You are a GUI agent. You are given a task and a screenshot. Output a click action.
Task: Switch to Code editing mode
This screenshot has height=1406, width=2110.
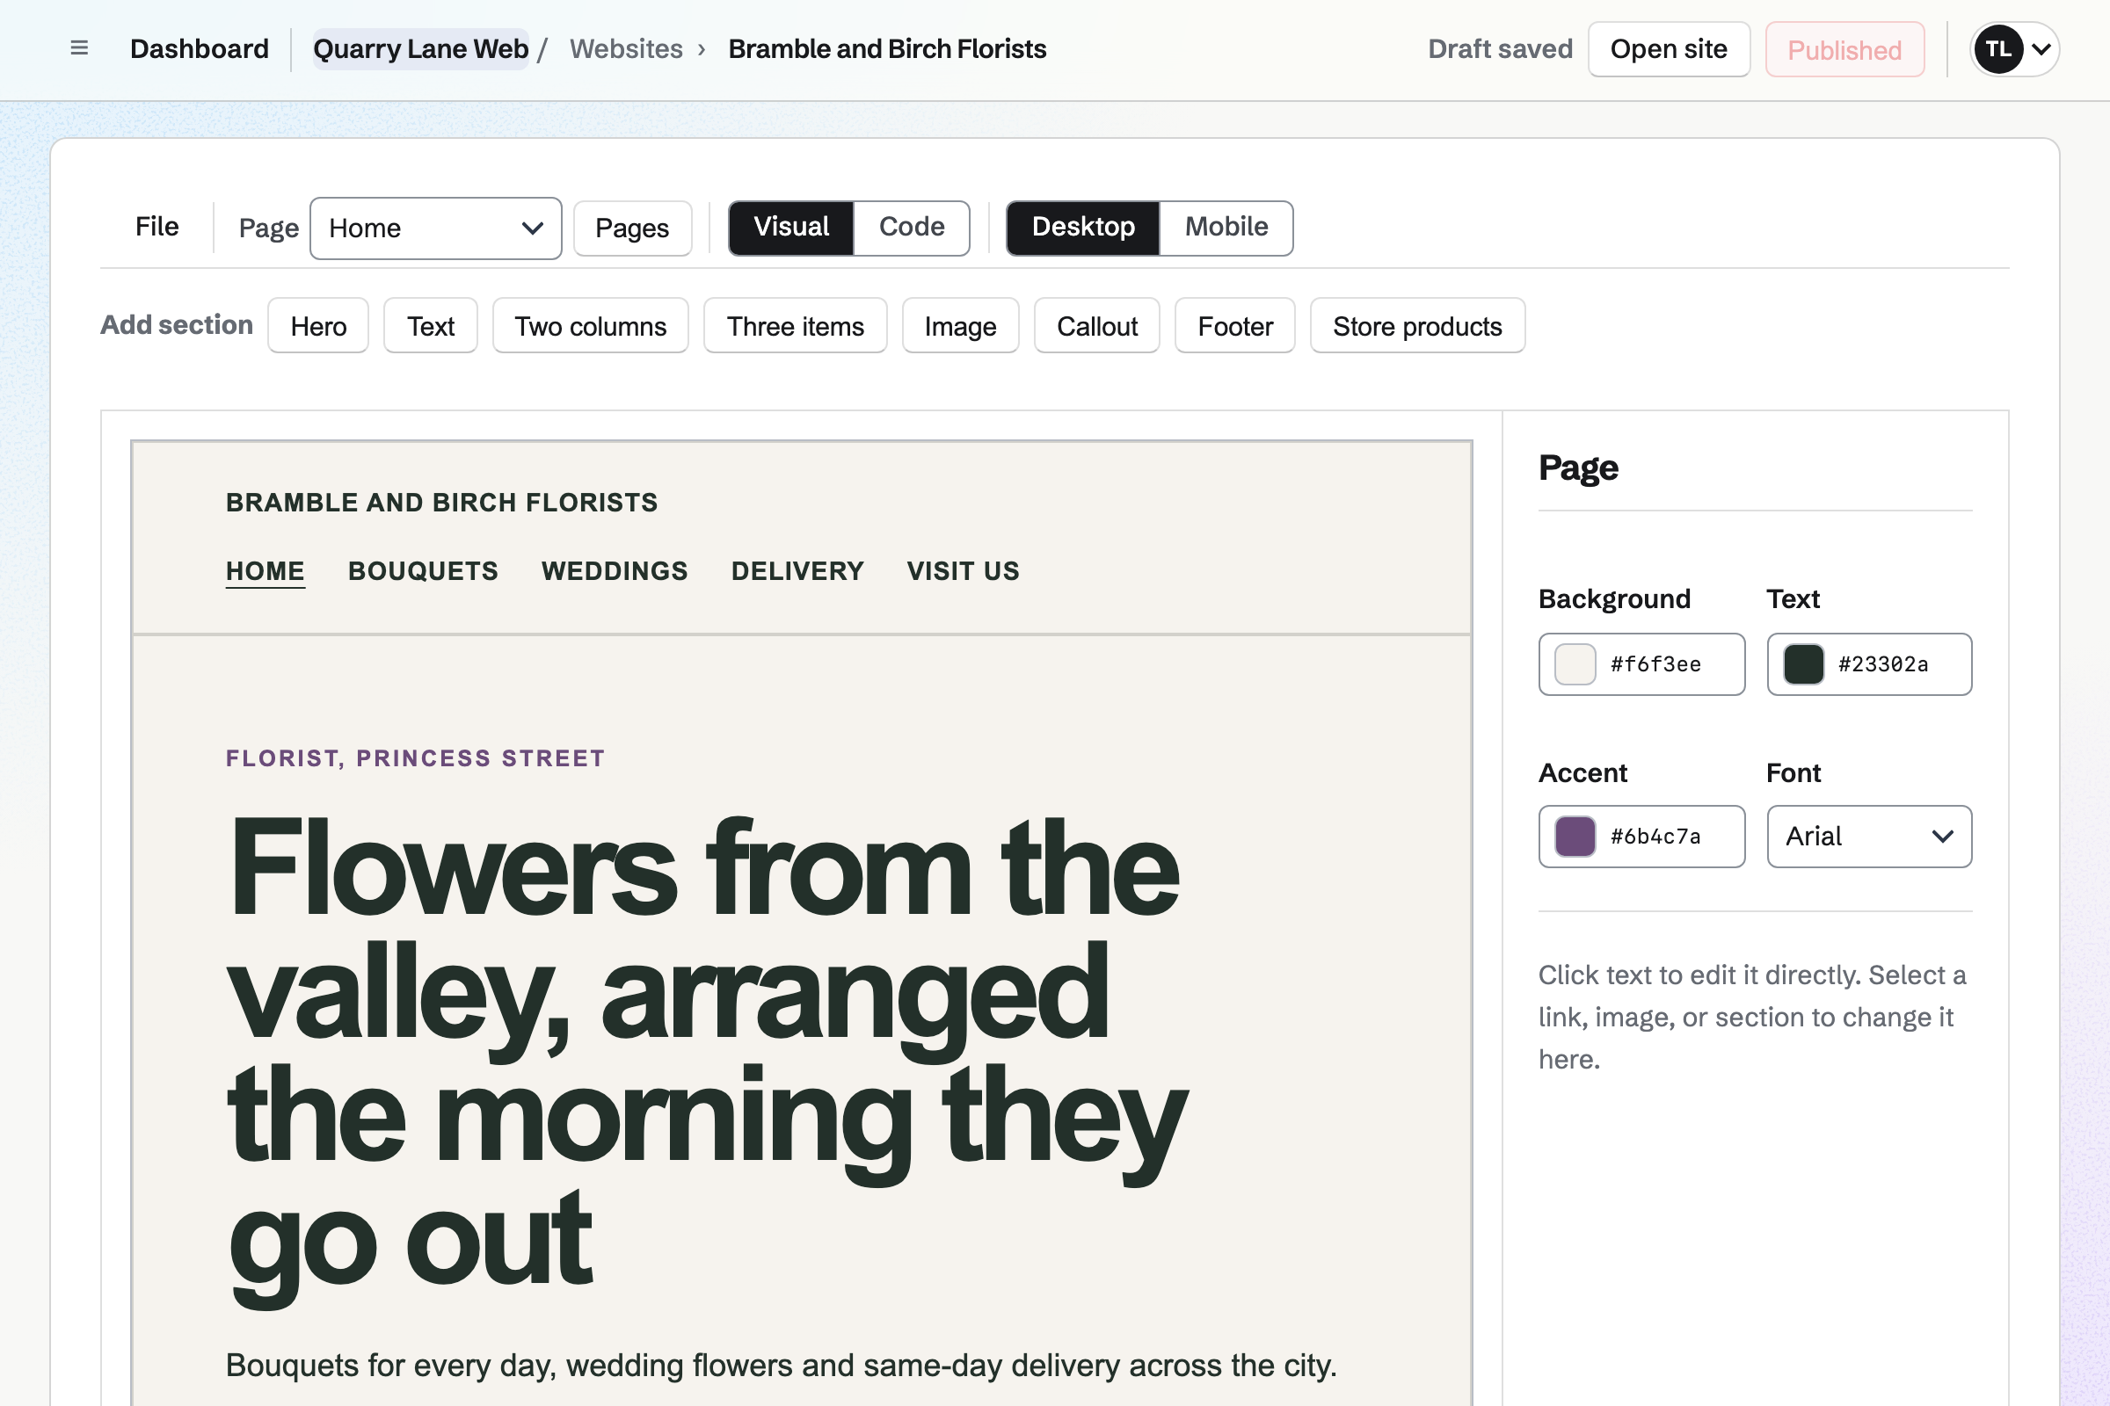(x=912, y=228)
